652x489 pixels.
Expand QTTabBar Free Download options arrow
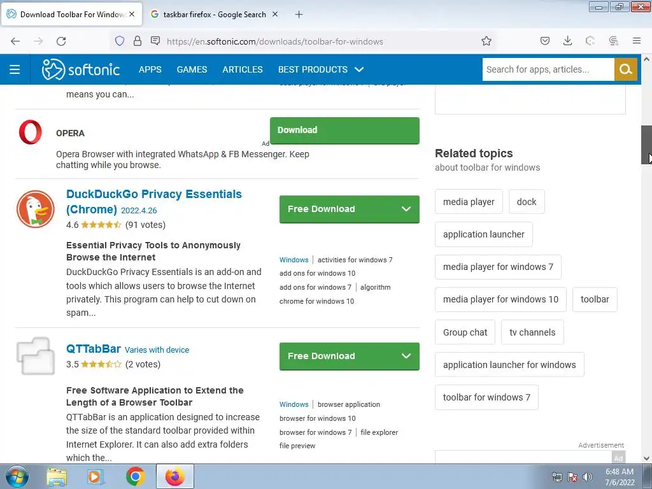coord(406,356)
